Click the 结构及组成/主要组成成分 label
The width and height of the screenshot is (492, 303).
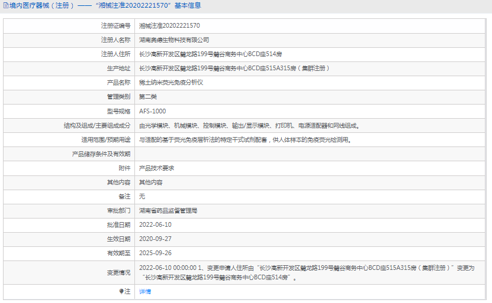tap(97, 126)
